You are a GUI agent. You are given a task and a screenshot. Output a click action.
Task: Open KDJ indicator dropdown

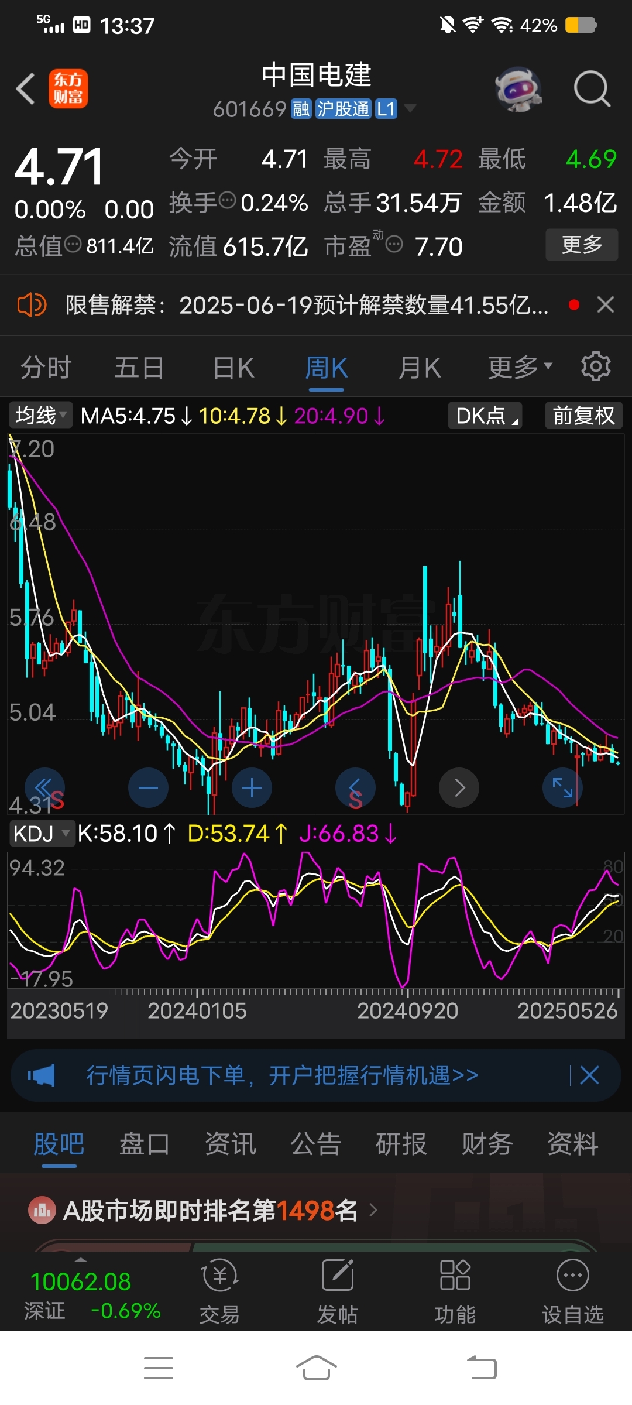point(42,833)
